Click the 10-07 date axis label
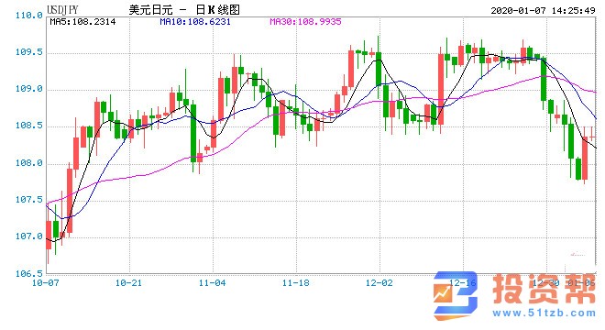The height and width of the screenshot is (330, 605). point(46,283)
